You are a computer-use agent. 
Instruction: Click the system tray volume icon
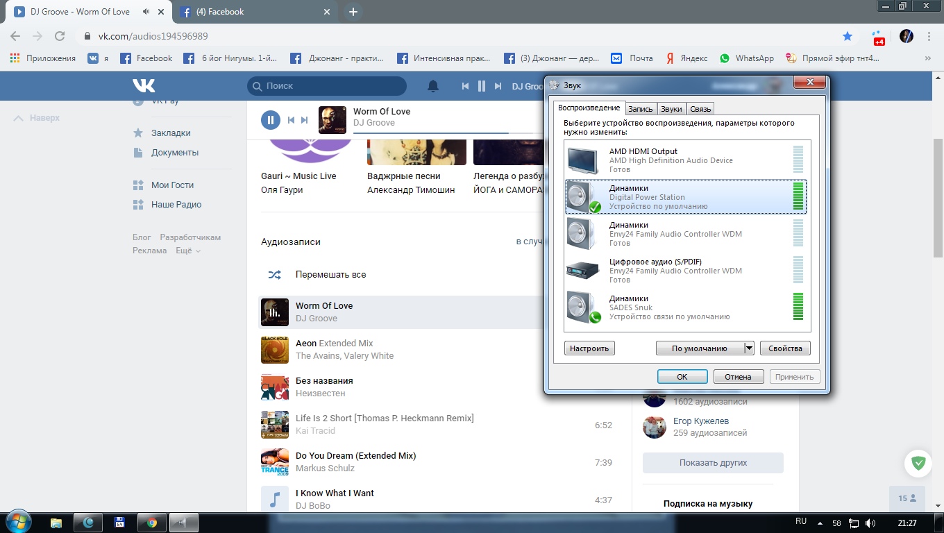(x=870, y=523)
